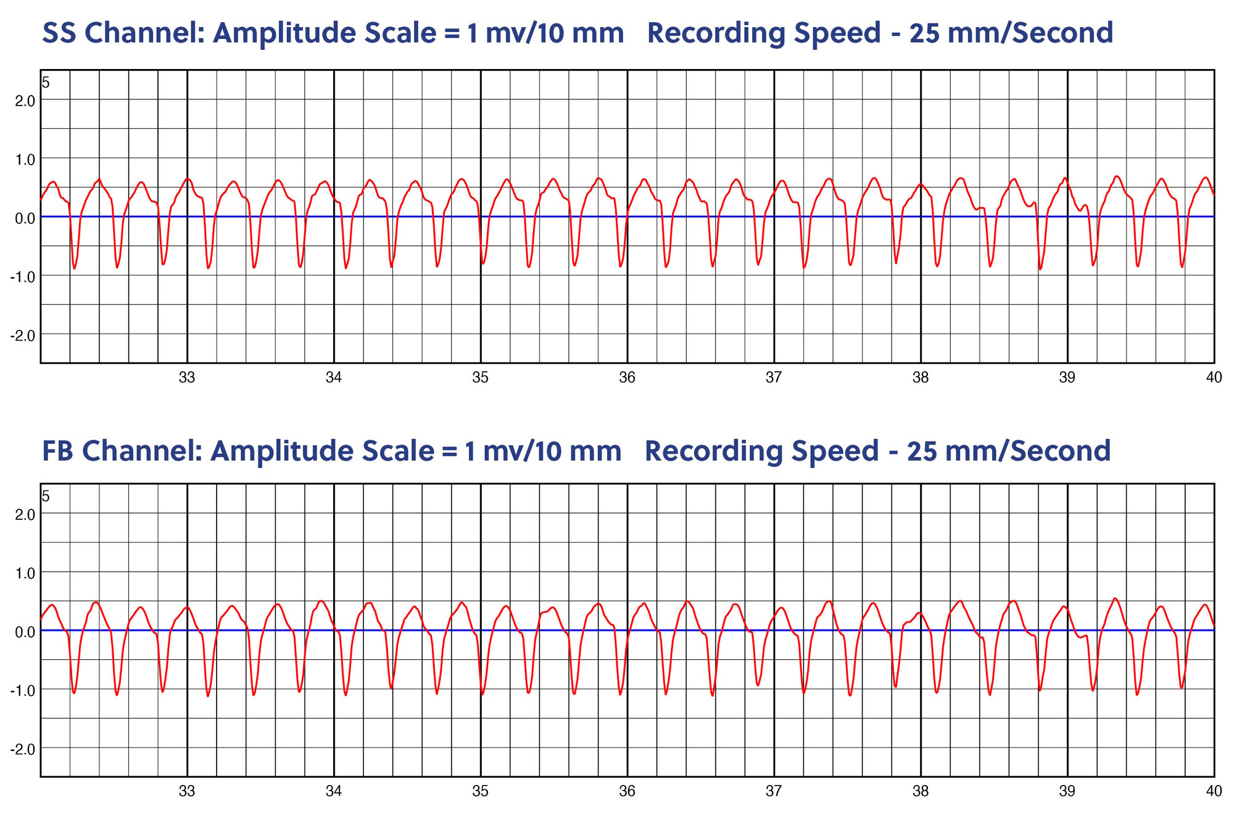The height and width of the screenshot is (822, 1234).
Task: Select the -1.0 y-axis label in SS Channel chart
Action: 22,276
